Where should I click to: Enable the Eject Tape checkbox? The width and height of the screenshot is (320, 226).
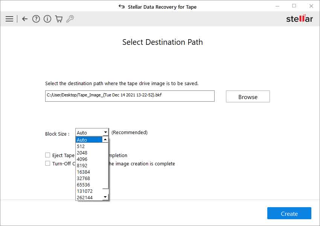(x=48, y=155)
